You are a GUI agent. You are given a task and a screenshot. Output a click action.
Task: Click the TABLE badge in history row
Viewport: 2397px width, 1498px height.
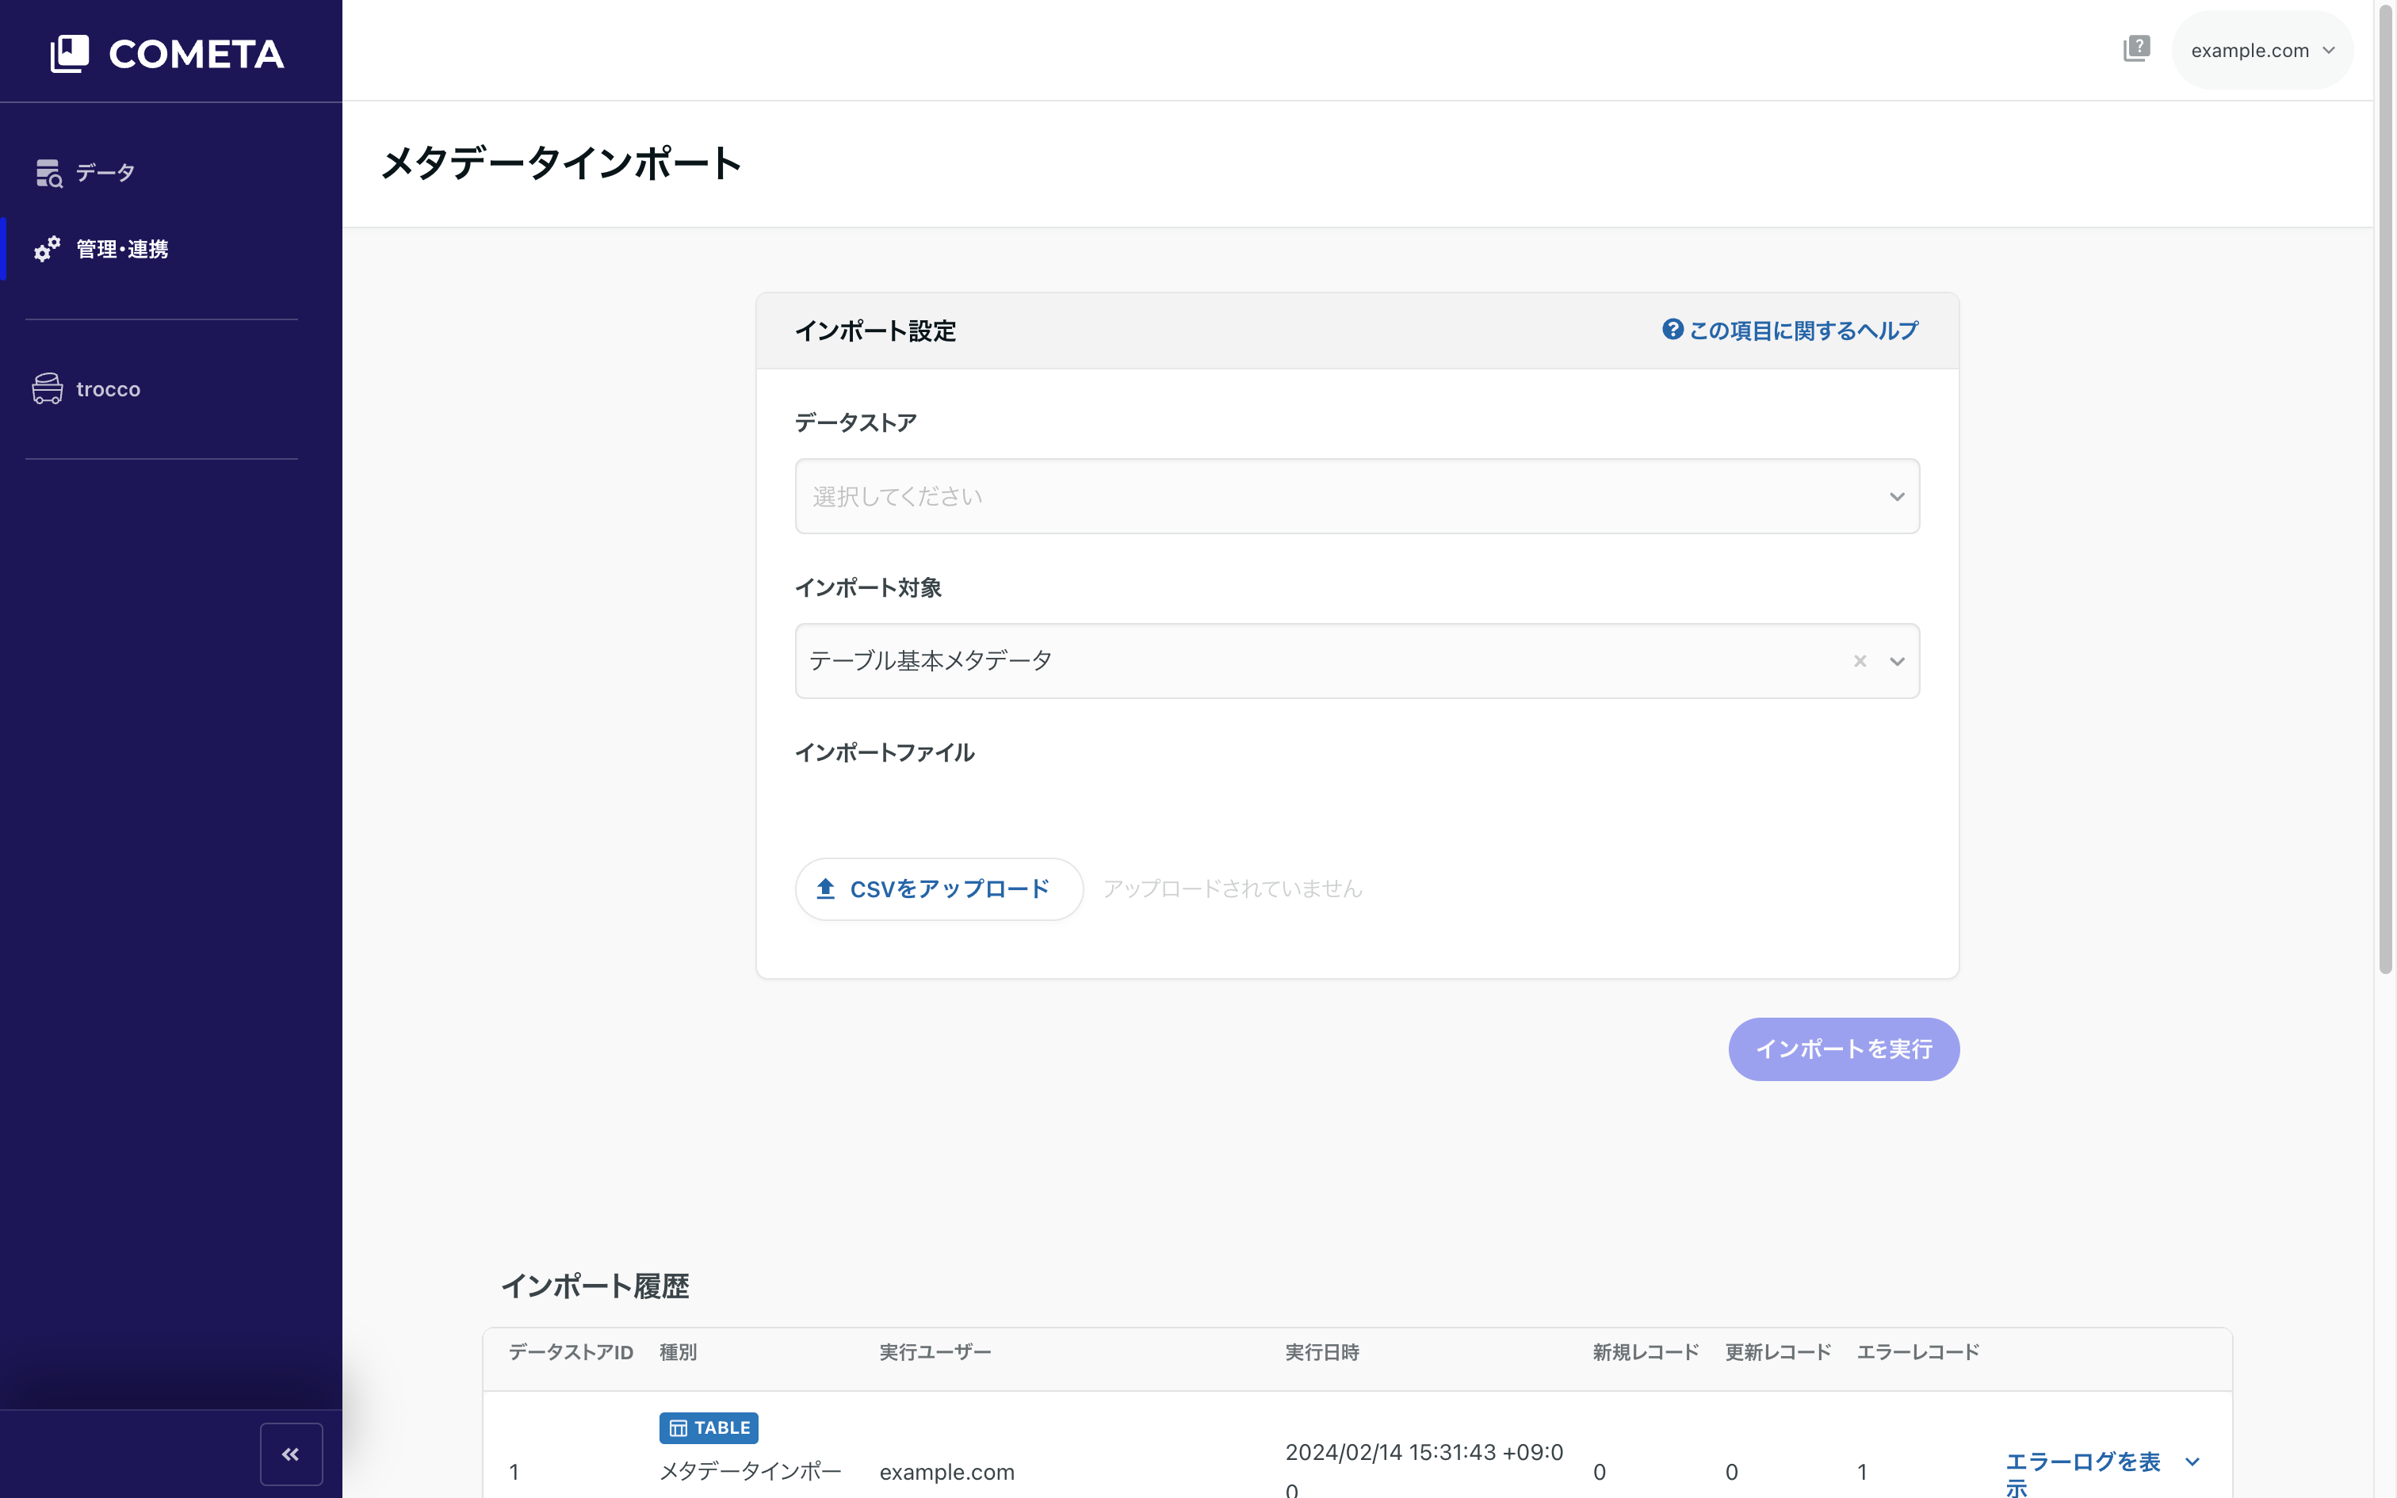coord(709,1427)
